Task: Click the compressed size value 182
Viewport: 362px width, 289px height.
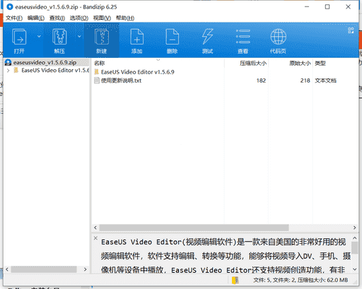Action: (x=261, y=81)
